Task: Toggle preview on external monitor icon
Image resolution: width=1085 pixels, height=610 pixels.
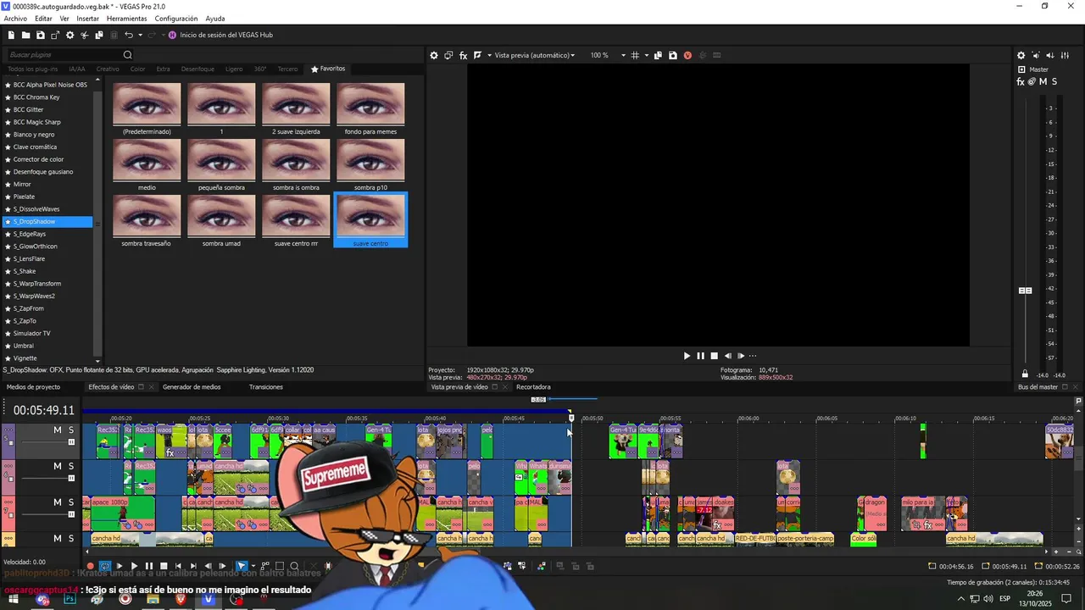Action: click(x=448, y=55)
